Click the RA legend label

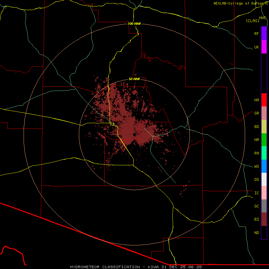coord(256,153)
